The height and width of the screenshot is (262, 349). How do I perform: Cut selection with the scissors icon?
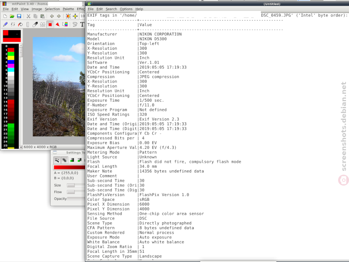[28, 16]
